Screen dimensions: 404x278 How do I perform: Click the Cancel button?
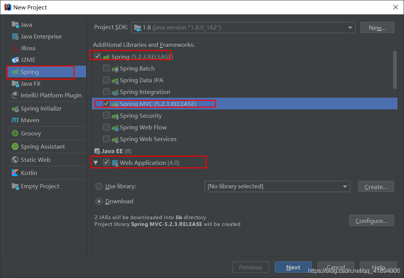336,267
